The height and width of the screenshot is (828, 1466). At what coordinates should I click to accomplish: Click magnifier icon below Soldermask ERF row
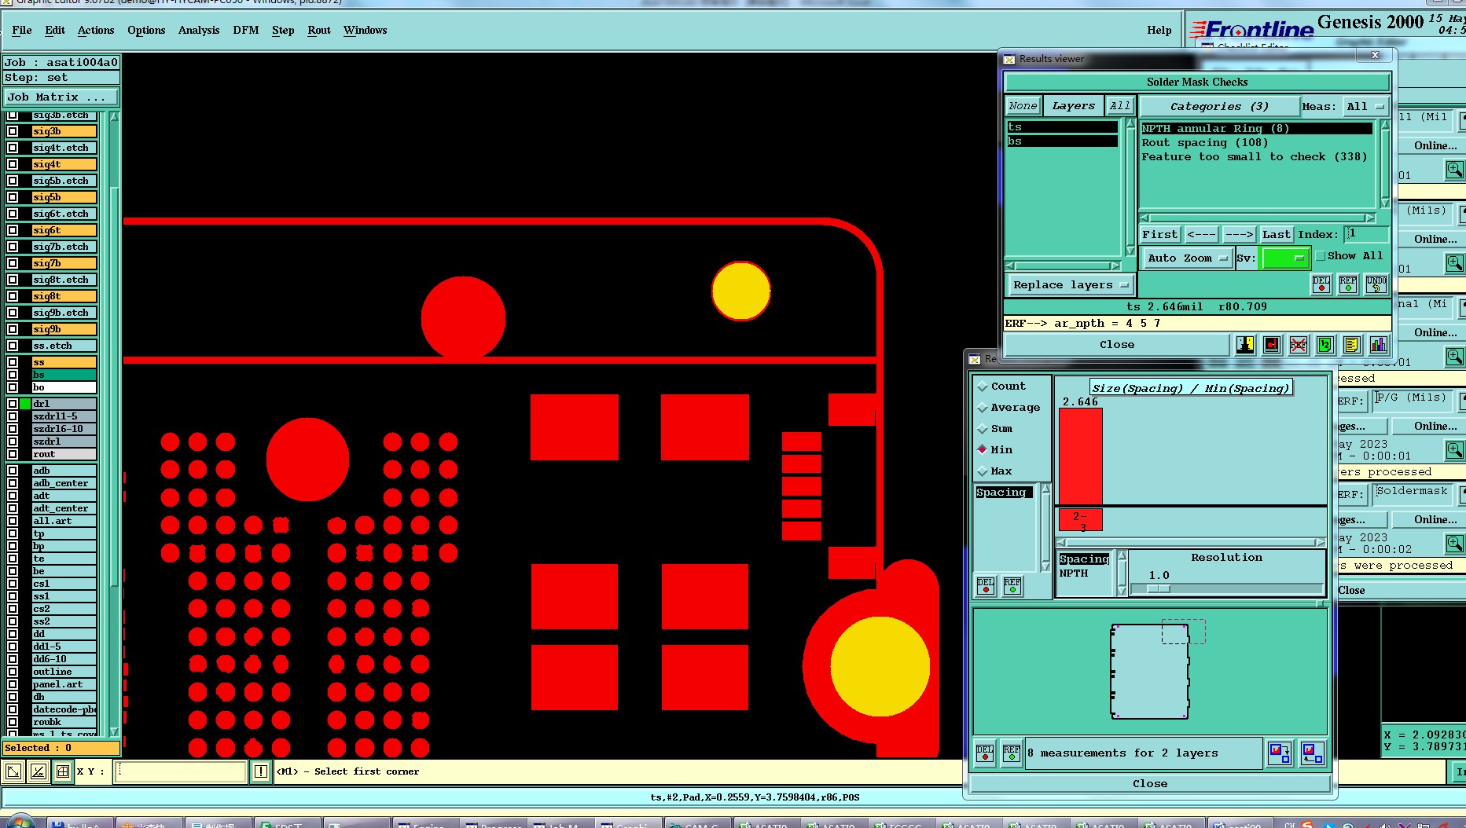(x=1455, y=544)
